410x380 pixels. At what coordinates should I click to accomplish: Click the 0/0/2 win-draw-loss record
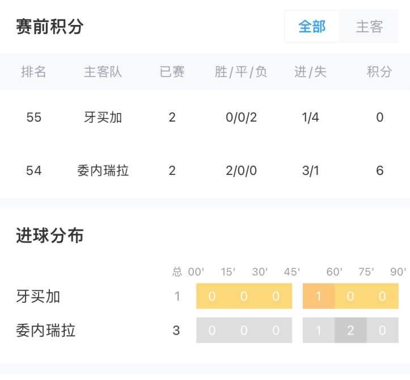241,118
